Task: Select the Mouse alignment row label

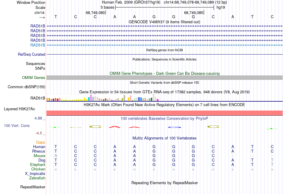Action: tap(39, 156)
